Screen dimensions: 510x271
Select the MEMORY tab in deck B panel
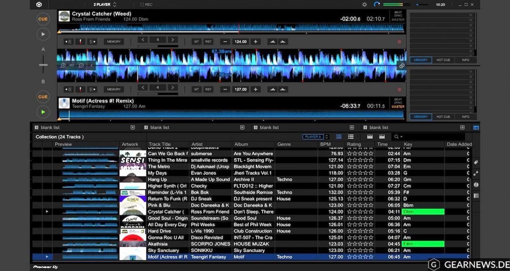(421, 116)
